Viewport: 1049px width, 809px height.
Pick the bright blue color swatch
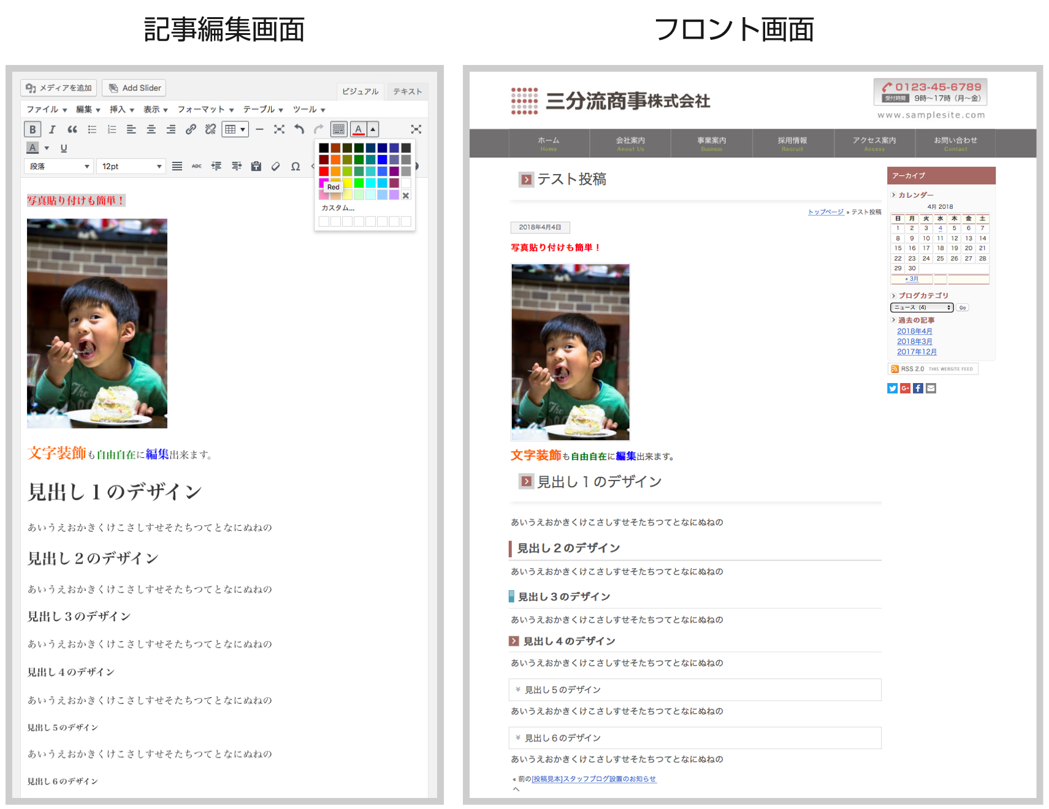(x=383, y=159)
